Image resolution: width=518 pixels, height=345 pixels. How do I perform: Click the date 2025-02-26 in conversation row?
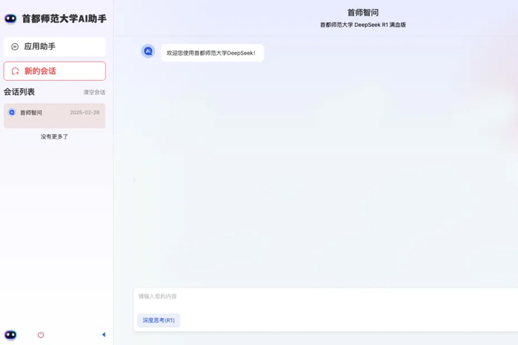(x=85, y=113)
